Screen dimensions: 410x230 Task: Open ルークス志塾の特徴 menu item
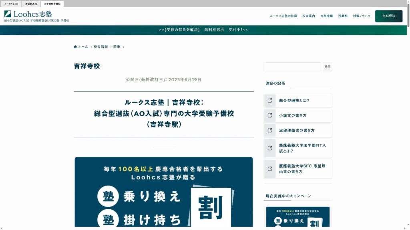[x=283, y=16]
